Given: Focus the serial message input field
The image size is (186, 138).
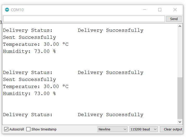Looking at the screenshot, I should pyautogui.click(x=84, y=19).
